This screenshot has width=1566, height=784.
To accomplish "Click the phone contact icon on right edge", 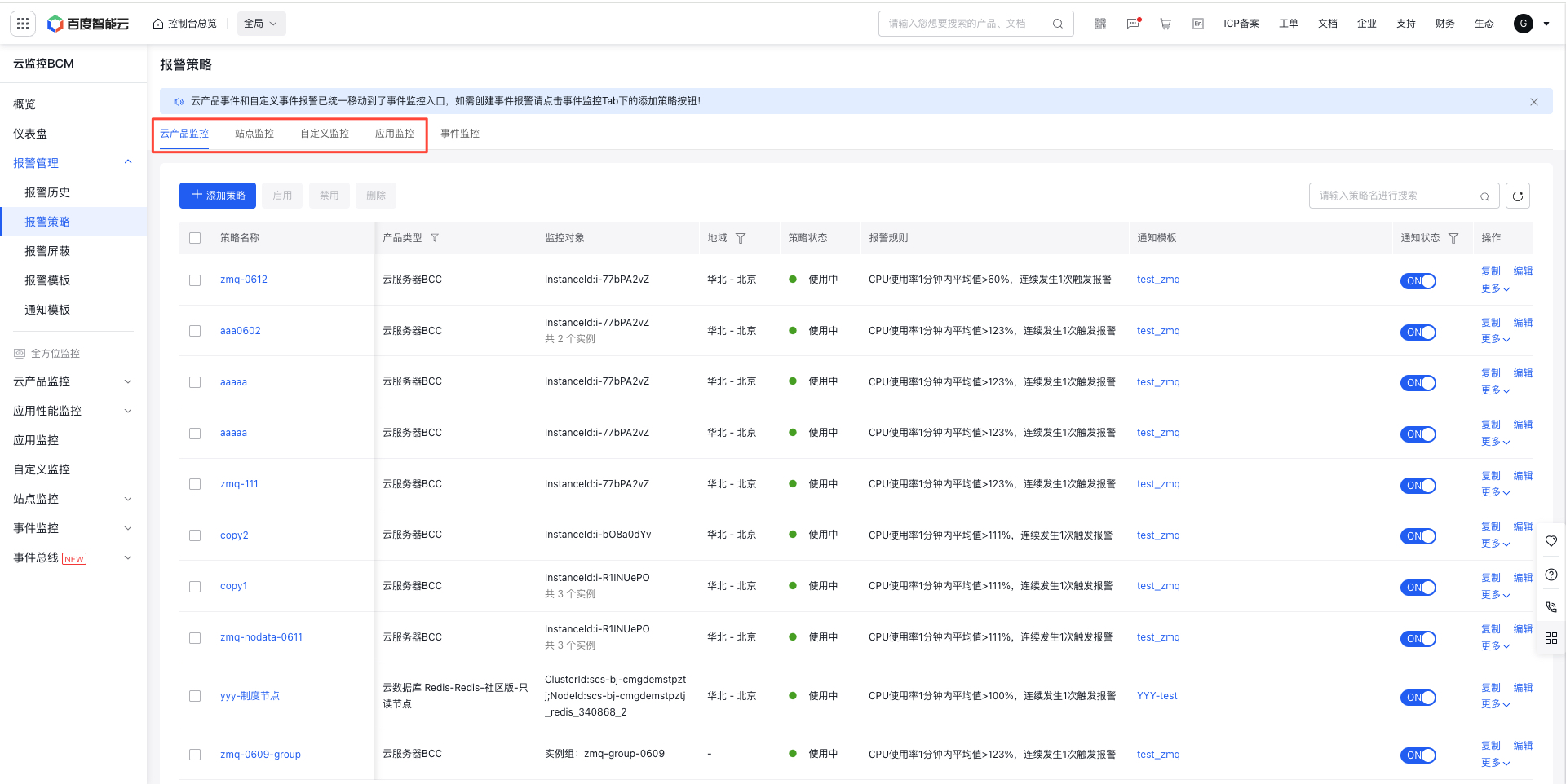I will click(x=1551, y=607).
